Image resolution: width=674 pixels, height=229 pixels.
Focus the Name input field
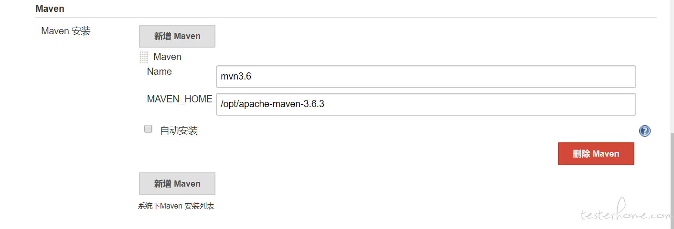pyautogui.click(x=426, y=77)
